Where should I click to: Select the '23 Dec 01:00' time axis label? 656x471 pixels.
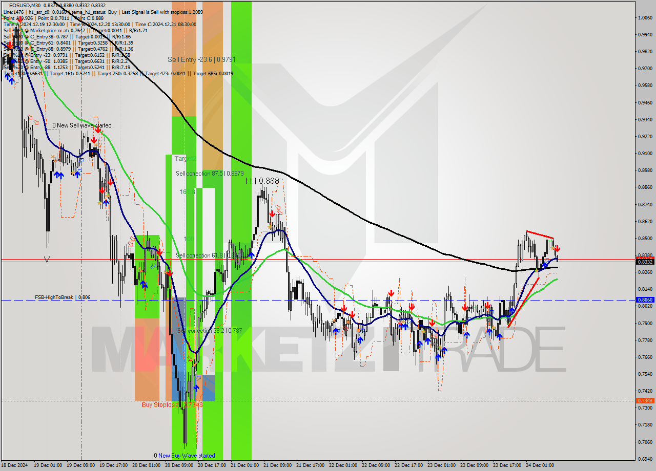[x=441, y=465]
